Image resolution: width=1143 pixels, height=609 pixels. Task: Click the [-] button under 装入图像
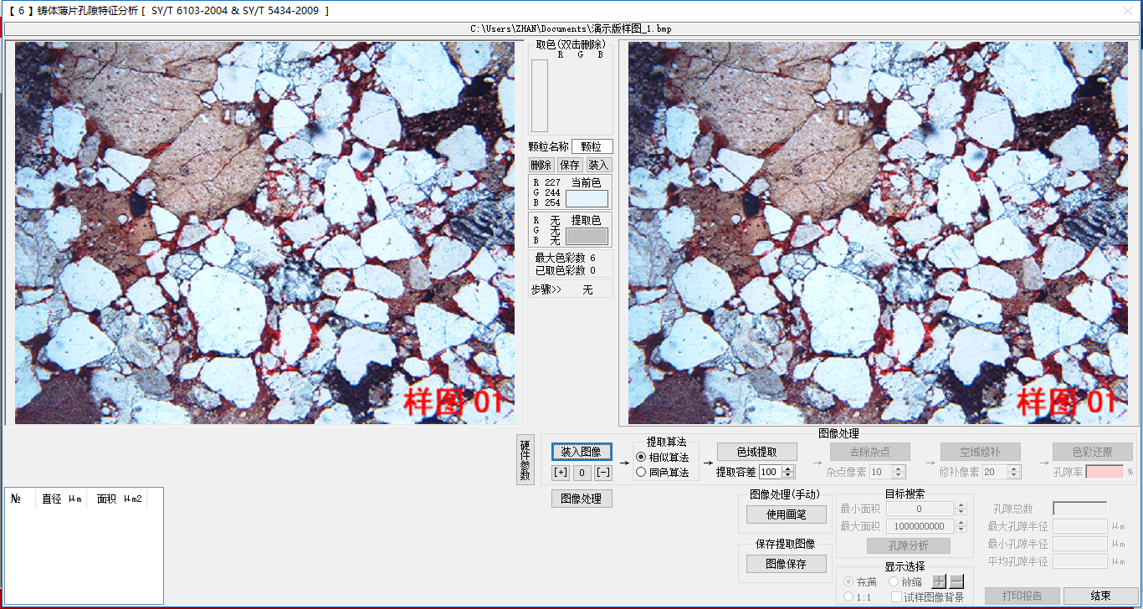pyautogui.click(x=603, y=473)
